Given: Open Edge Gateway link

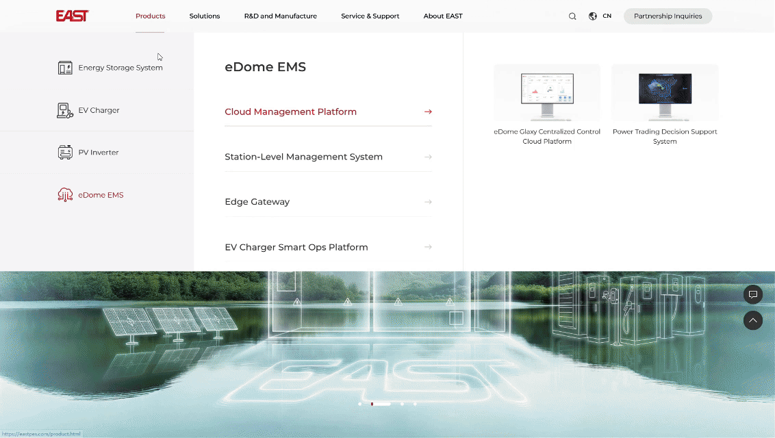Looking at the screenshot, I should pos(257,201).
